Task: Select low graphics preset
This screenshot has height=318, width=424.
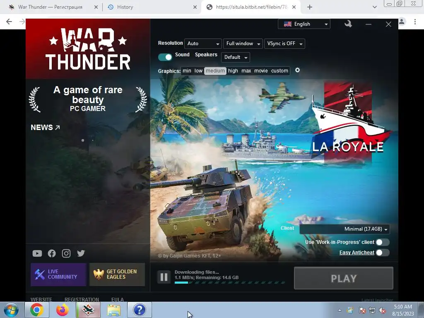Action: [x=198, y=71]
